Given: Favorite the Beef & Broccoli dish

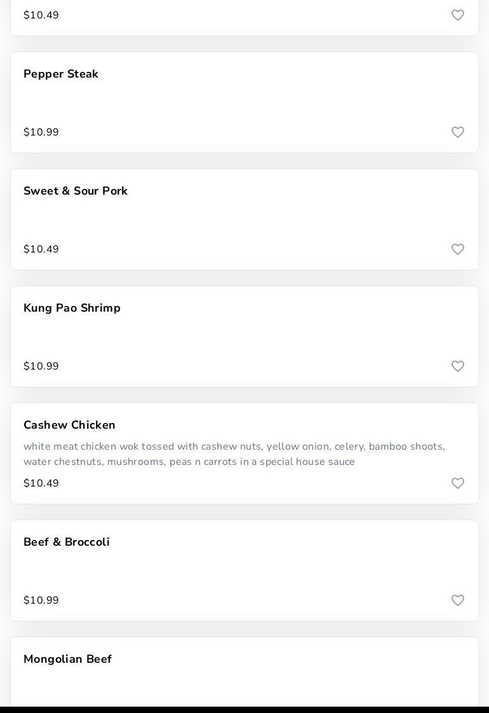Looking at the screenshot, I should [x=458, y=600].
